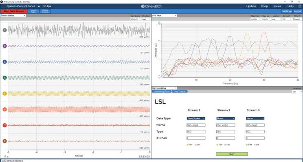The width and height of the screenshot is (303, 162).
Task: Open the Data Outputs link button
Action: click(x=180, y=92)
